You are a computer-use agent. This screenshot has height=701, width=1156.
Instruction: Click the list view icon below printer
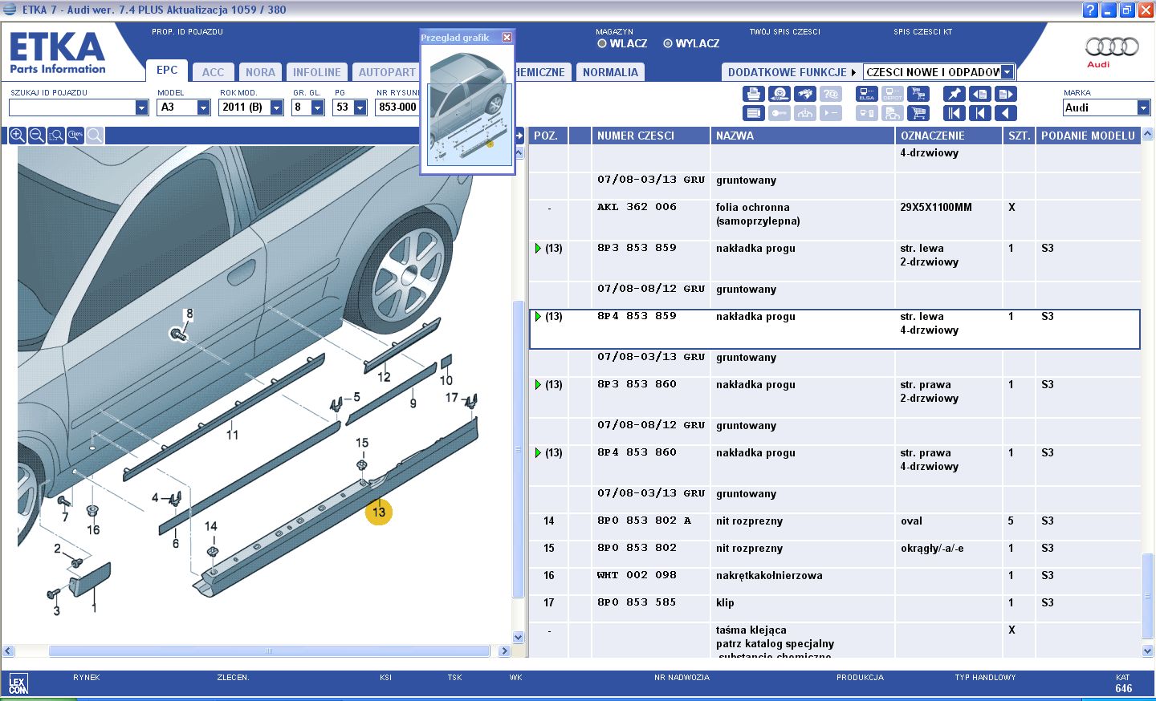pos(754,113)
